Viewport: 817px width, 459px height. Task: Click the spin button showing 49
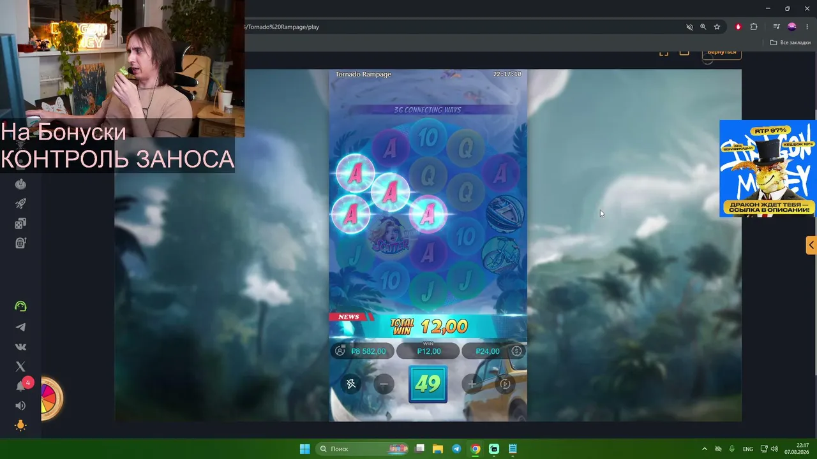(x=428, y=384)
